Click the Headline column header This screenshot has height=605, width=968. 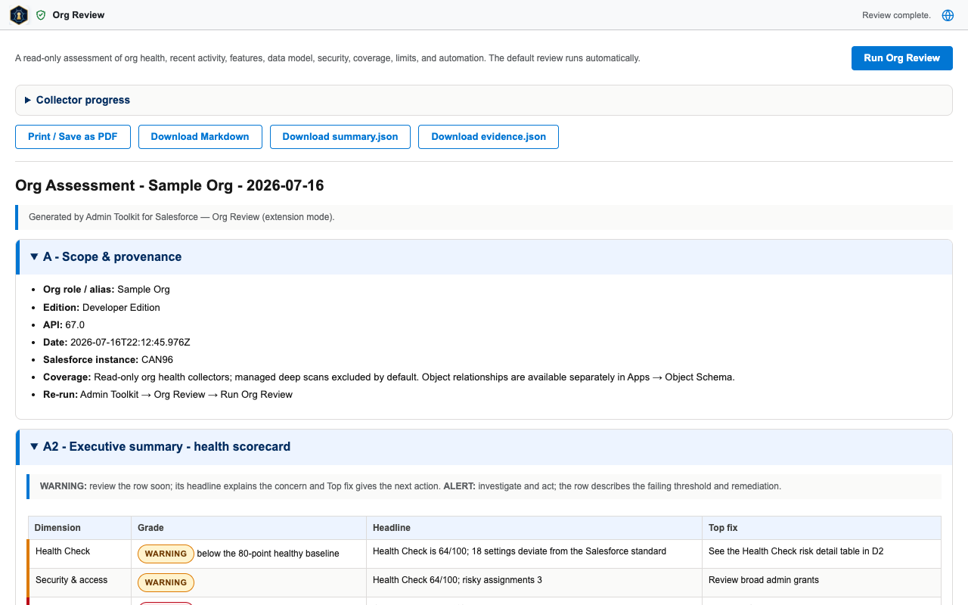[x=534, y=528]
